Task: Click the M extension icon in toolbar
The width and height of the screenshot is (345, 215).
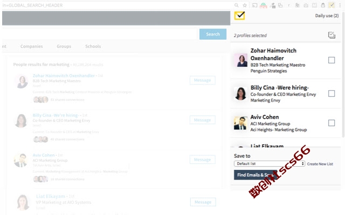Action: point(314,5)
